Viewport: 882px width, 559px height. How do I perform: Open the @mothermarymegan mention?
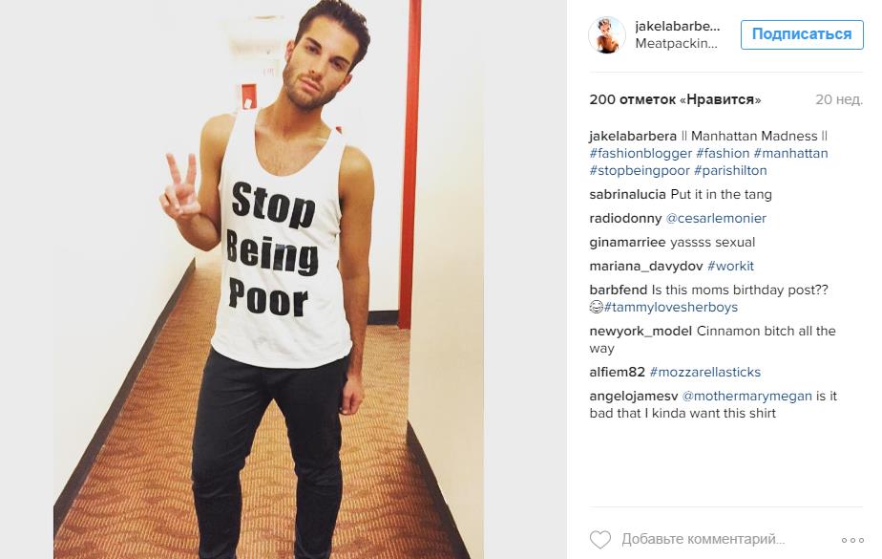click(746, 397)
